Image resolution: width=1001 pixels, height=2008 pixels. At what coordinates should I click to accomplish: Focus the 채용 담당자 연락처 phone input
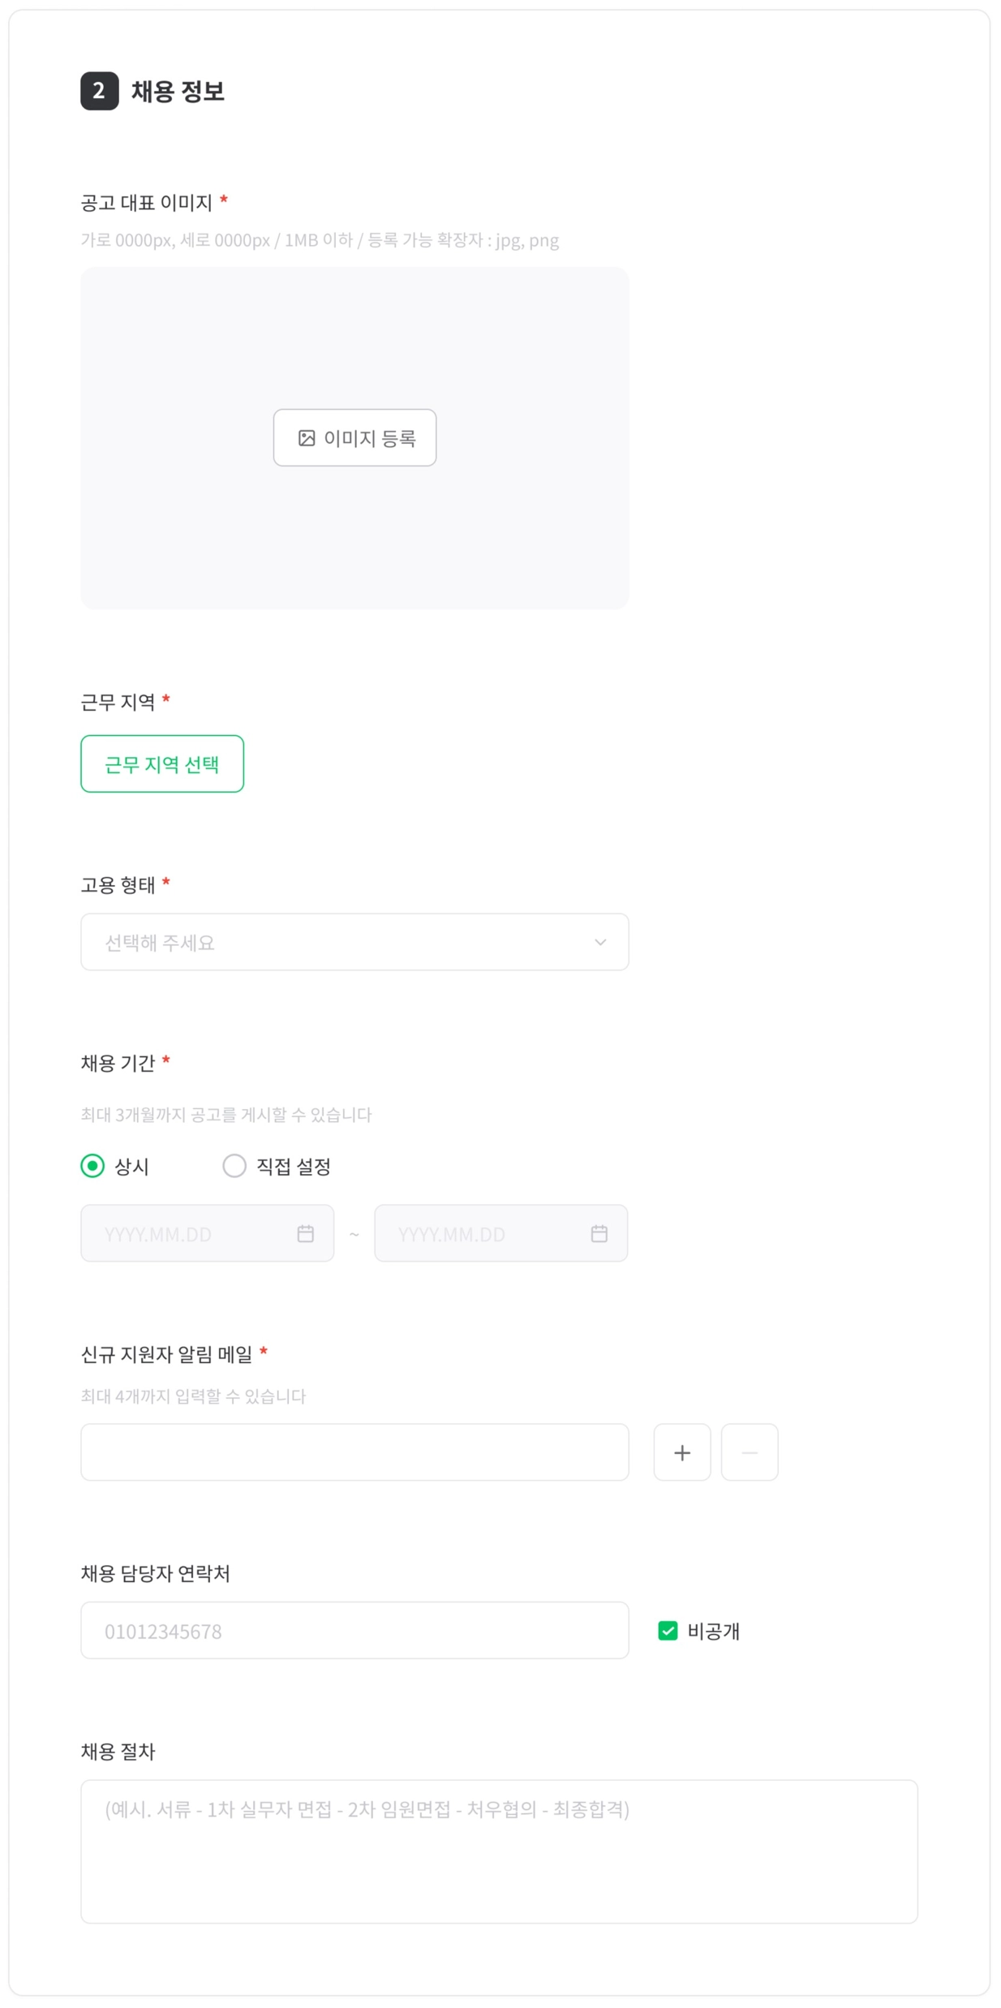(354, 1631)
